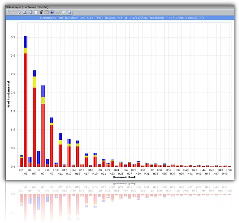Click the greyed zoom out icon
The height and width of the screenshot is (223, 239).
14,12
